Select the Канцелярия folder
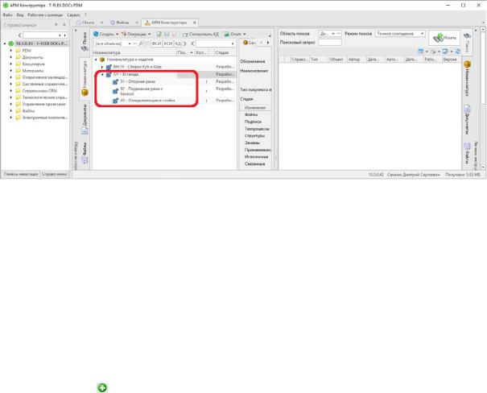 [33, 64]
